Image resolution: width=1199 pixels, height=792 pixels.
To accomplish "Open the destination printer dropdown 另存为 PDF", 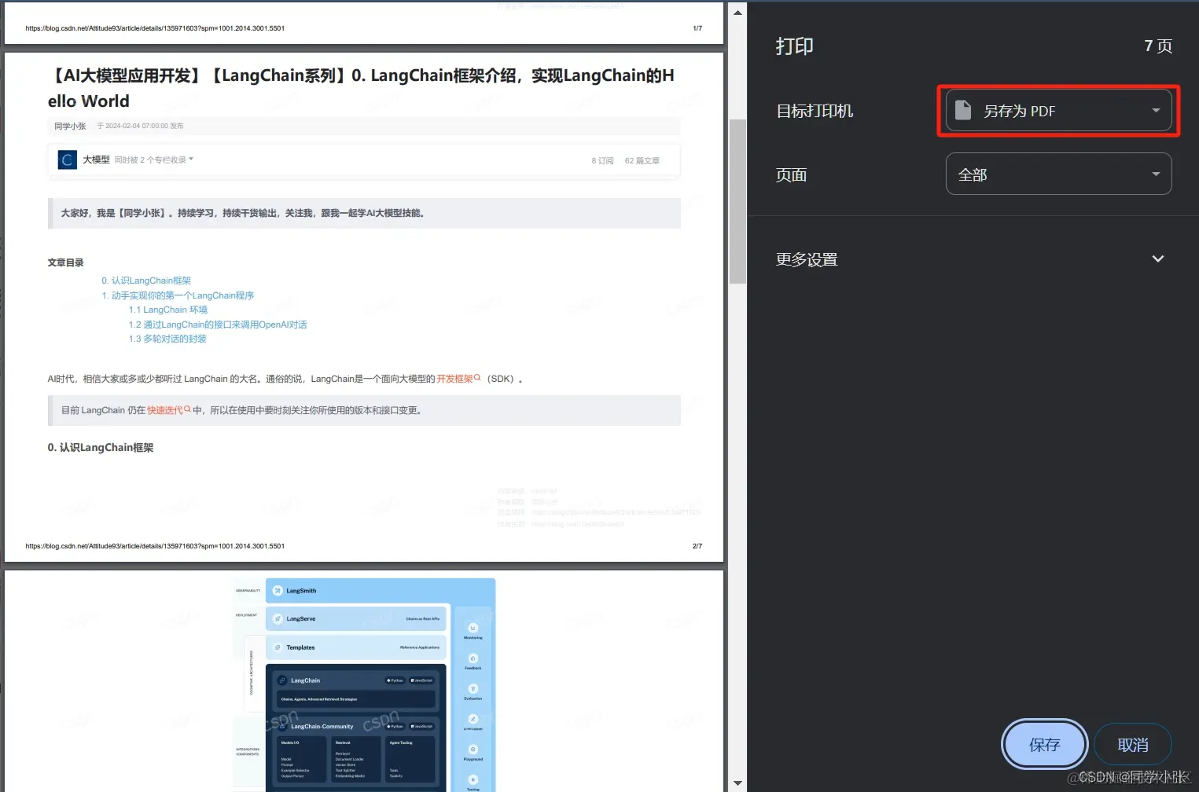I will (x=1058, y=111).
